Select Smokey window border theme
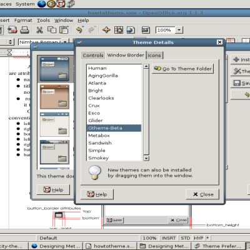 point(114,157)
